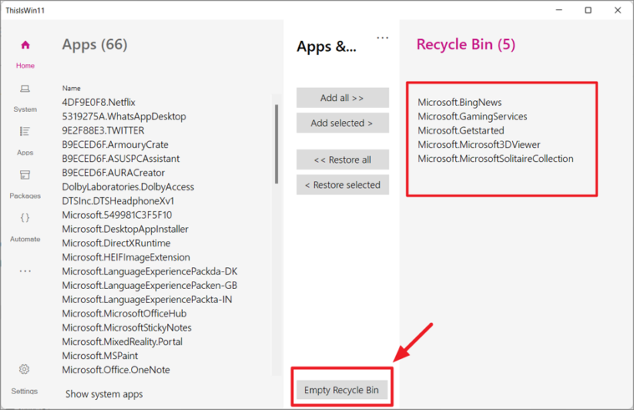Click the << Restore all button
This screenshot has height=410, width=634.
pyautogui.click(x=342, y=159)
